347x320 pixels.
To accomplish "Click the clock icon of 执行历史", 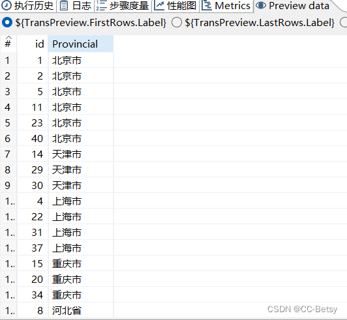I will pyautogui.click(x=7, y=5).
